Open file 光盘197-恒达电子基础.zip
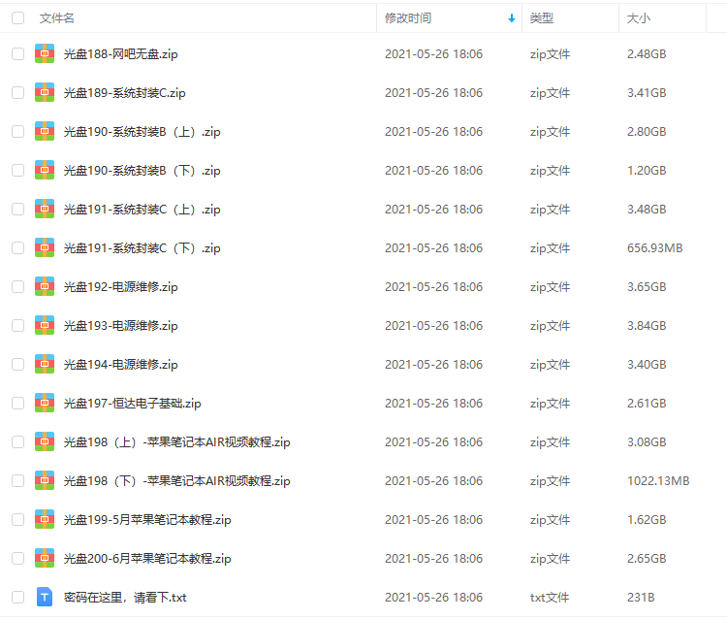Image resolution: width=727 pixels, height=619 pixels. (x=132, y=404)
